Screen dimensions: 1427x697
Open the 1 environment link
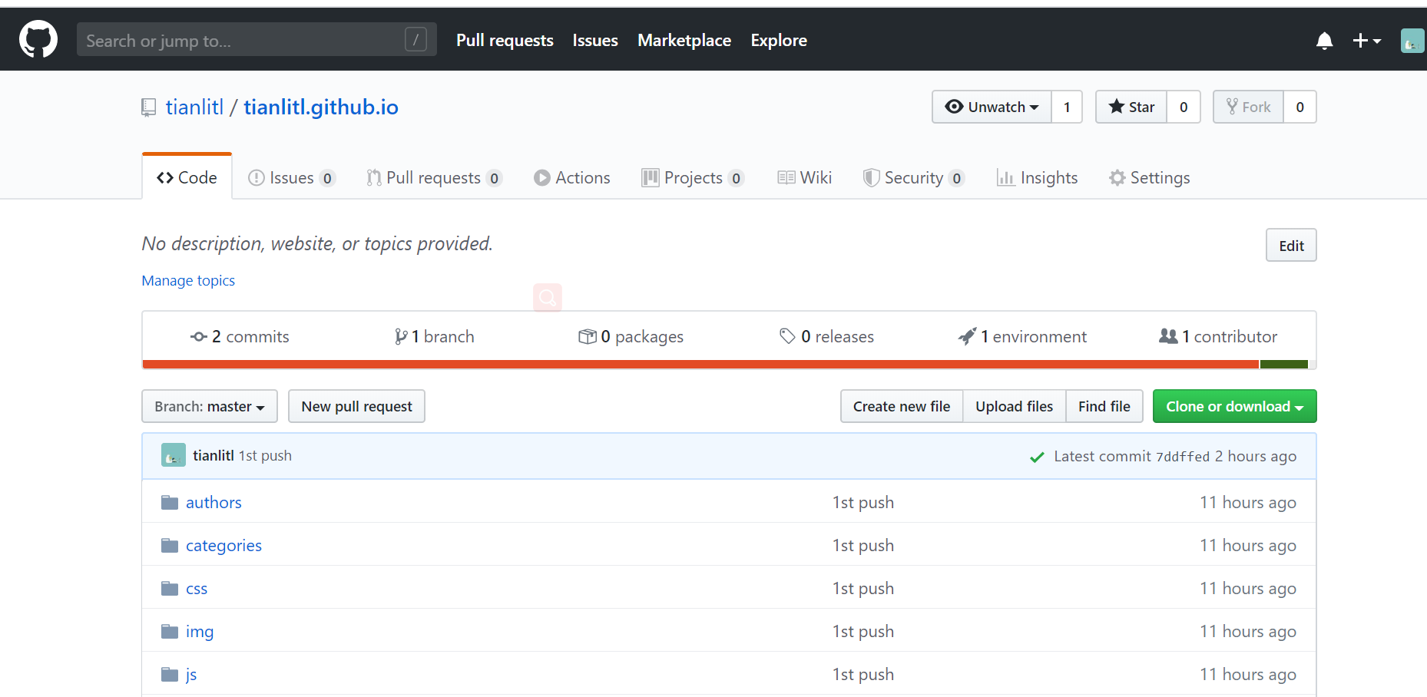click(x=1022, y=337)
